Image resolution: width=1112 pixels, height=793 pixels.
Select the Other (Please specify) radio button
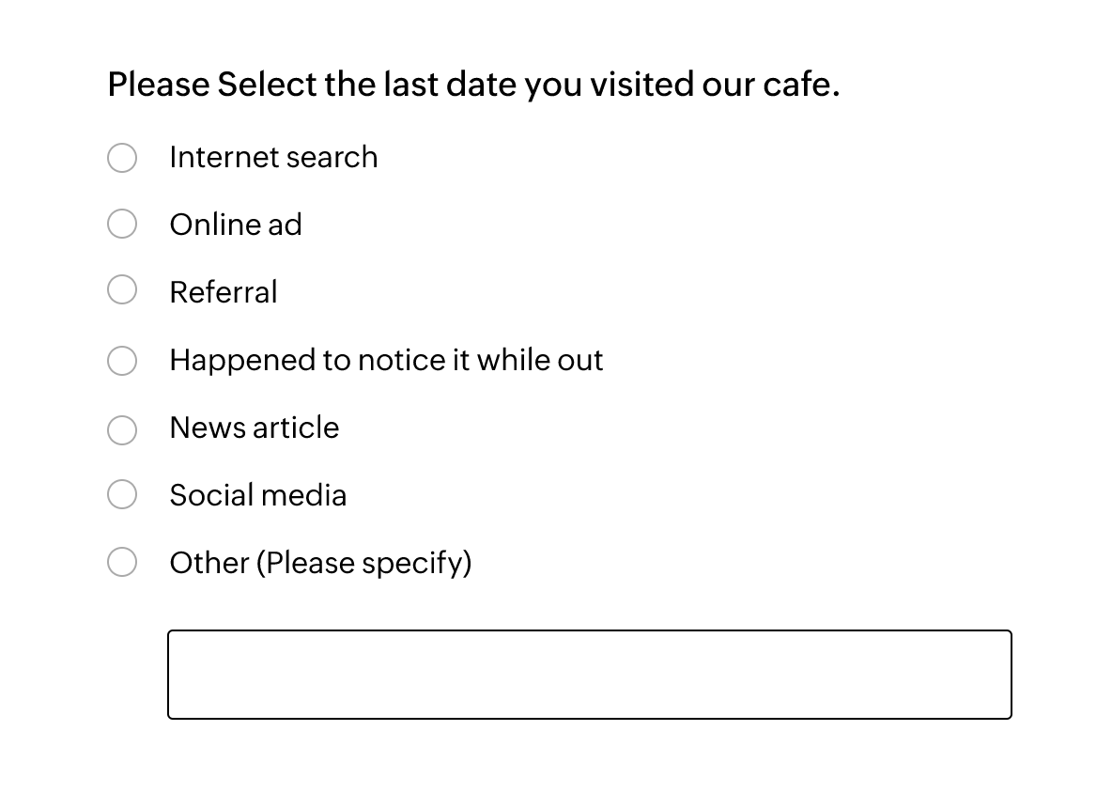pyautogui.click(x=122, y=562)
